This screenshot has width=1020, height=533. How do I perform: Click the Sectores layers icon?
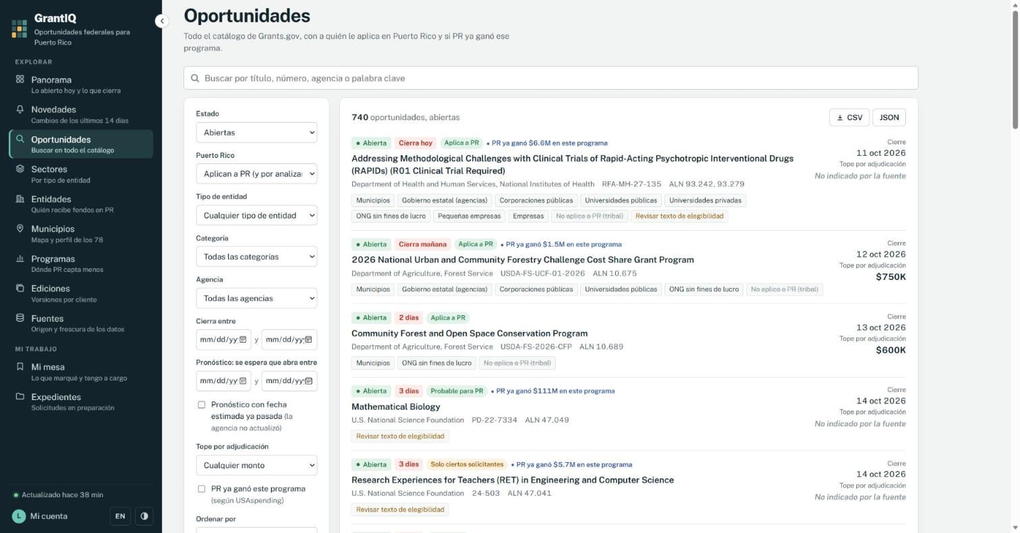click(20, 169)
